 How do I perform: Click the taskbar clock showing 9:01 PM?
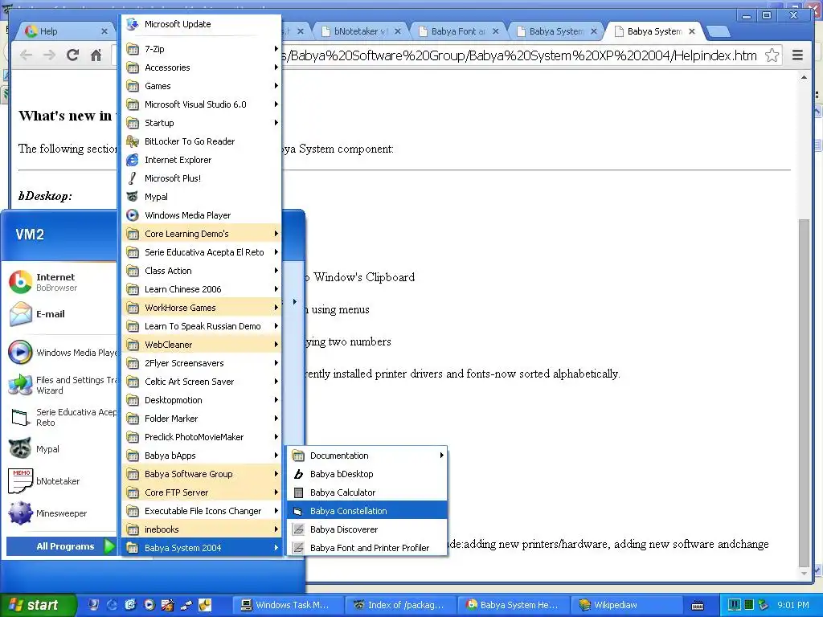point(793,605)
